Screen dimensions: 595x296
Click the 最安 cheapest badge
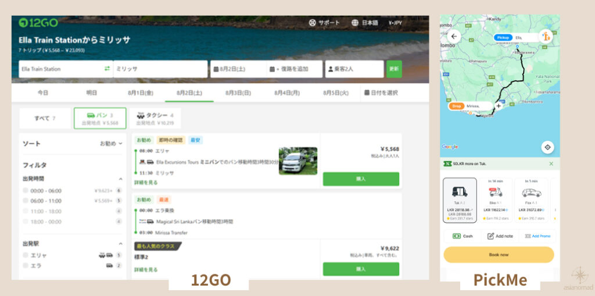195,140
